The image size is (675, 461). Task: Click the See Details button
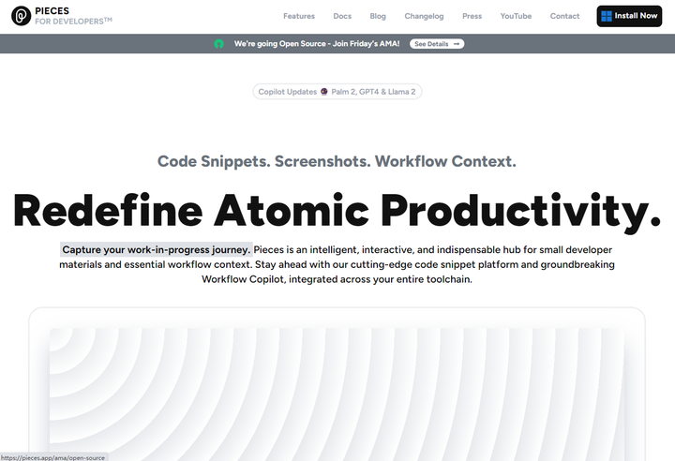[437, 44]
